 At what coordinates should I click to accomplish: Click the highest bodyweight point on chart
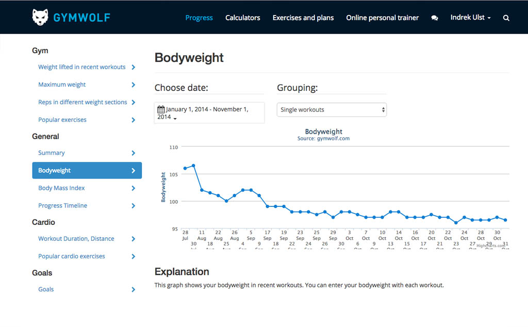193,166
